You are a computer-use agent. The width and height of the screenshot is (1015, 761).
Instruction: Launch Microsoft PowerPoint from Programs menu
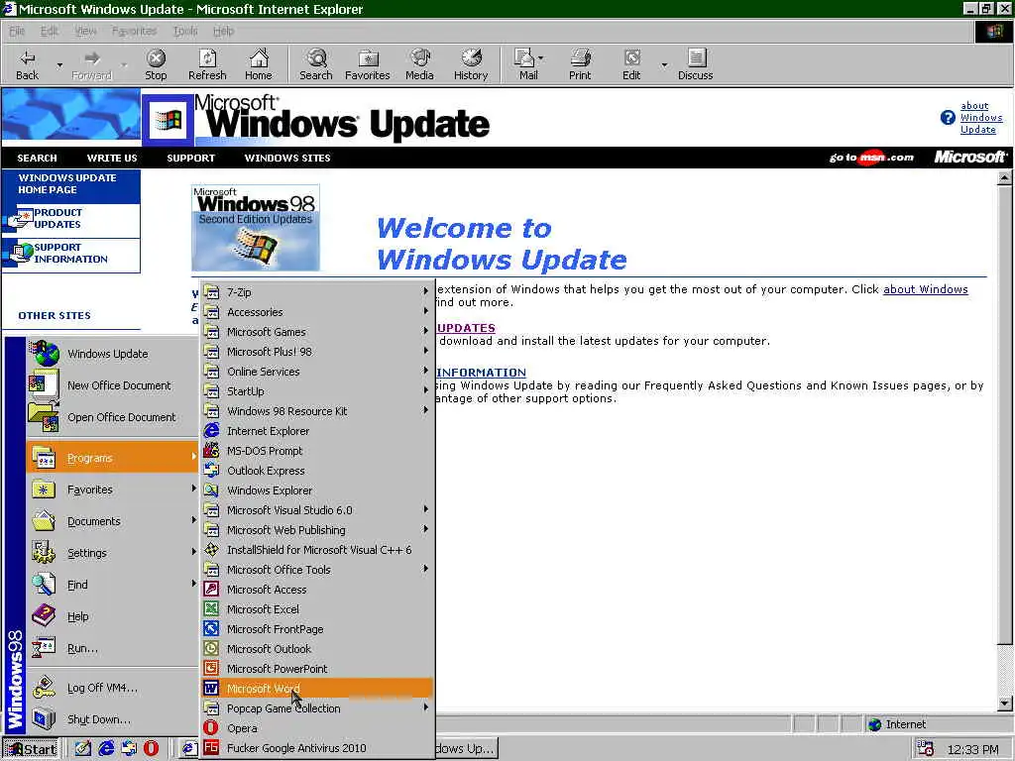pos(317,669)
